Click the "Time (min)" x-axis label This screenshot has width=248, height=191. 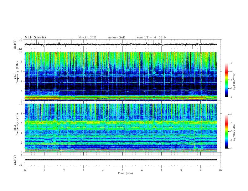tap(125, 173)
